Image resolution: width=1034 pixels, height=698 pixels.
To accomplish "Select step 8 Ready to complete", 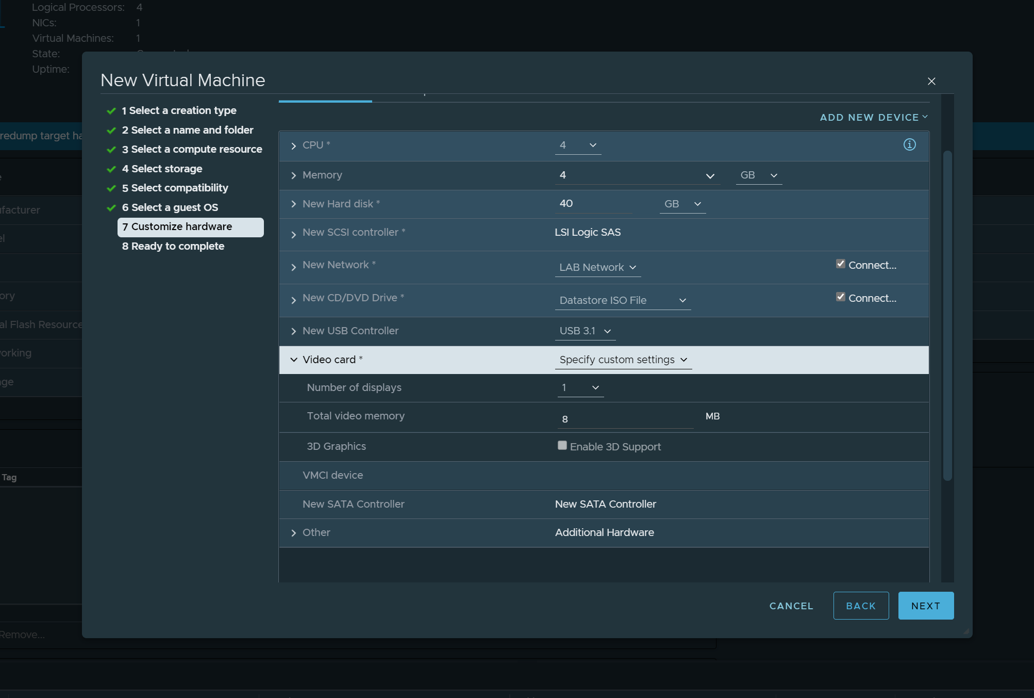I will [x=173, y=246].
